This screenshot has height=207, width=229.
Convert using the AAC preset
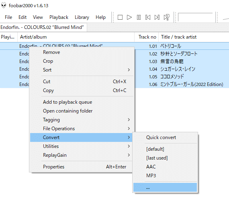(165, 167)
